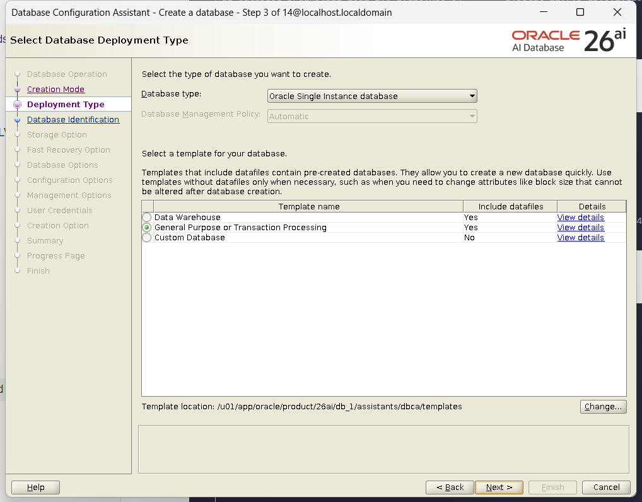642x502 pixels.
Task: Click the Database Identification step bullet icon
Action: [x=17, y=120]
